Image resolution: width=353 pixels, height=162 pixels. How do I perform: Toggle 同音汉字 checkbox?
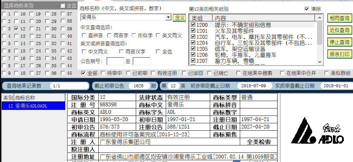click(x=122, y=52)
